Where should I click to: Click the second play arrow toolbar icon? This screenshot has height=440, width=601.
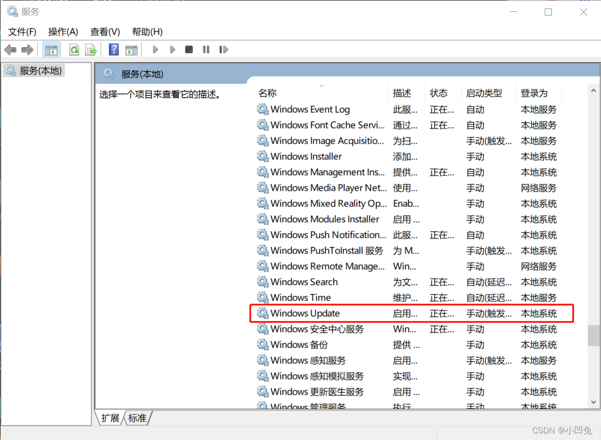[x=172, y=50]
